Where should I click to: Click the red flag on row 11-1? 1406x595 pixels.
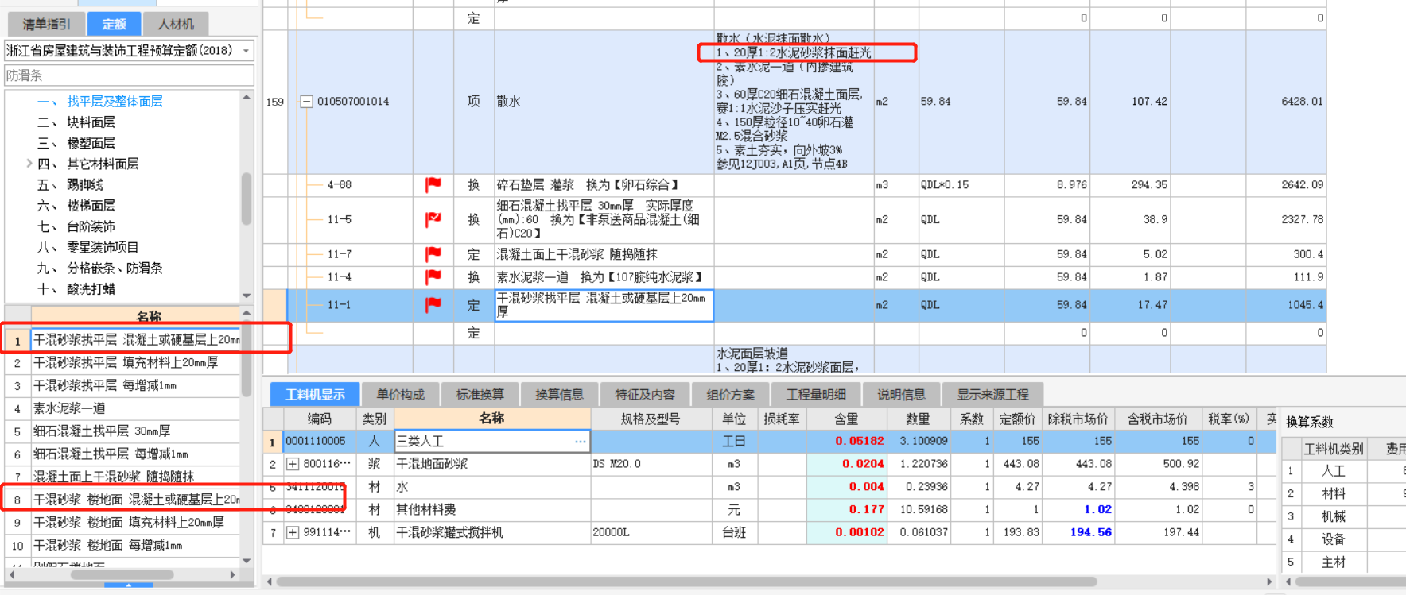[x=433, y=305]
